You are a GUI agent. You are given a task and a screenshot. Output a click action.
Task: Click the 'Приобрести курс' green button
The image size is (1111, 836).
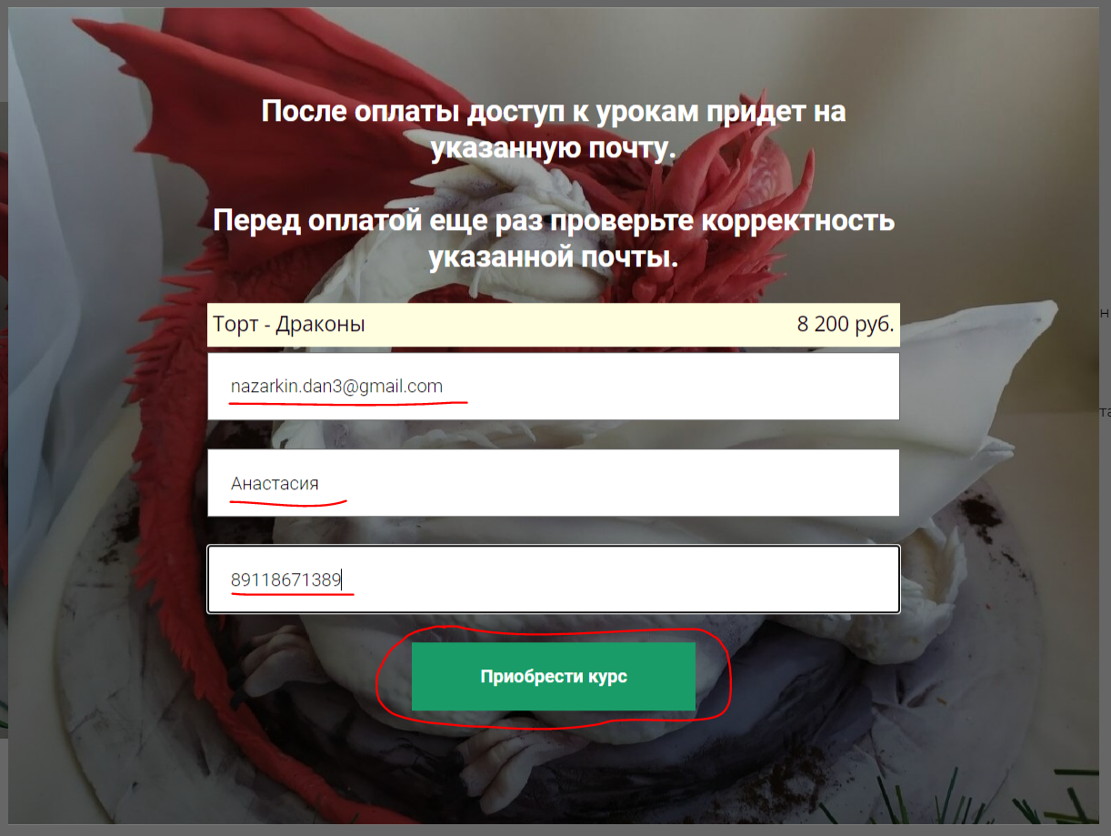point(553,677)
